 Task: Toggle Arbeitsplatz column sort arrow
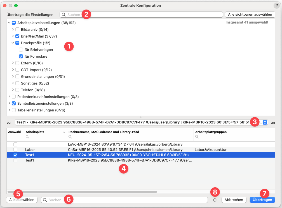pyautogui.click(x=64, y=132)
